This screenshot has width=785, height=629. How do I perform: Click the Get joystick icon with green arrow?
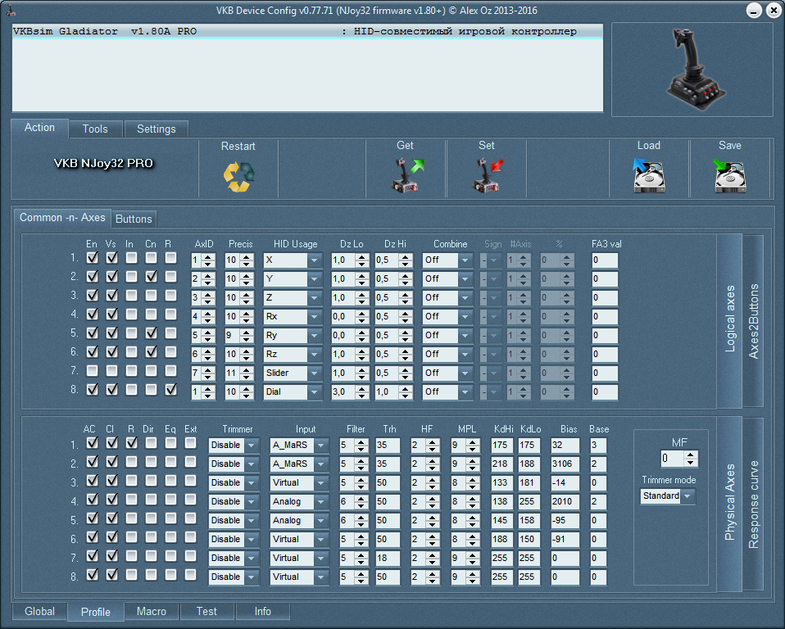[x=406, y=175]
